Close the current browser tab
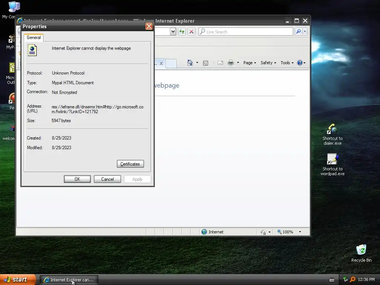380x285 pixels. tap(161, 63)
